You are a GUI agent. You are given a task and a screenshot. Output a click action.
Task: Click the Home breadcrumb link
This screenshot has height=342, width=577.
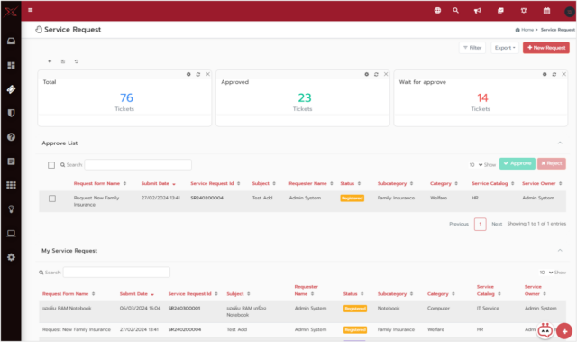527,30
